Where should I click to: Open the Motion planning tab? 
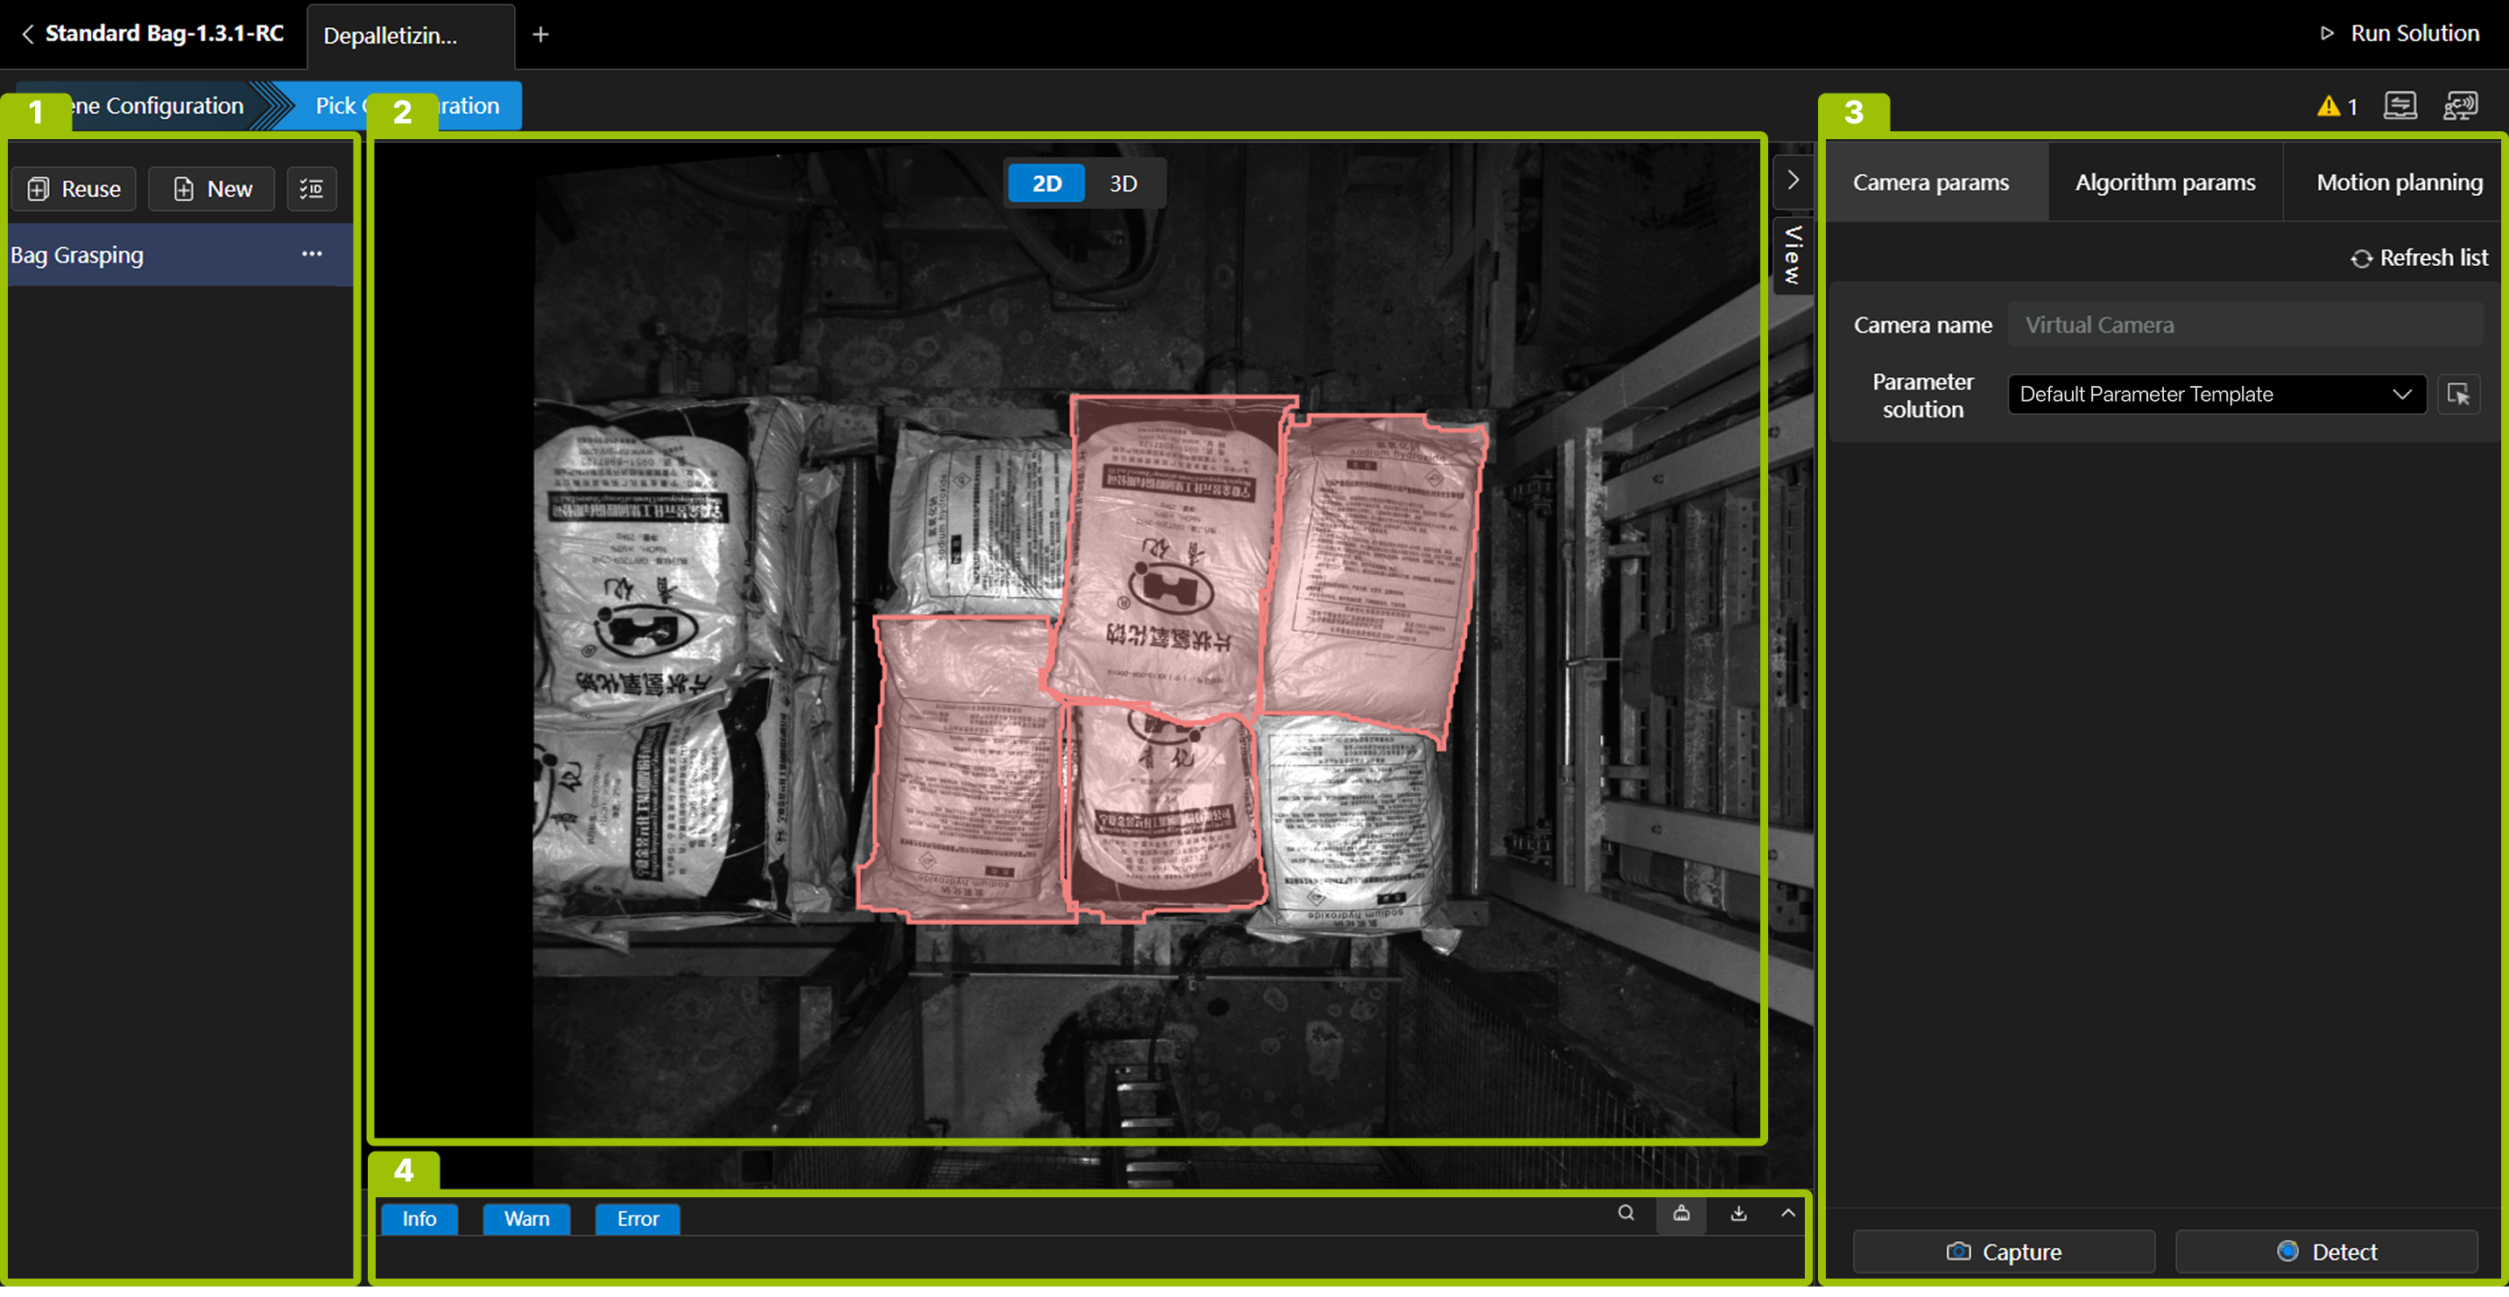point(2399,182)
